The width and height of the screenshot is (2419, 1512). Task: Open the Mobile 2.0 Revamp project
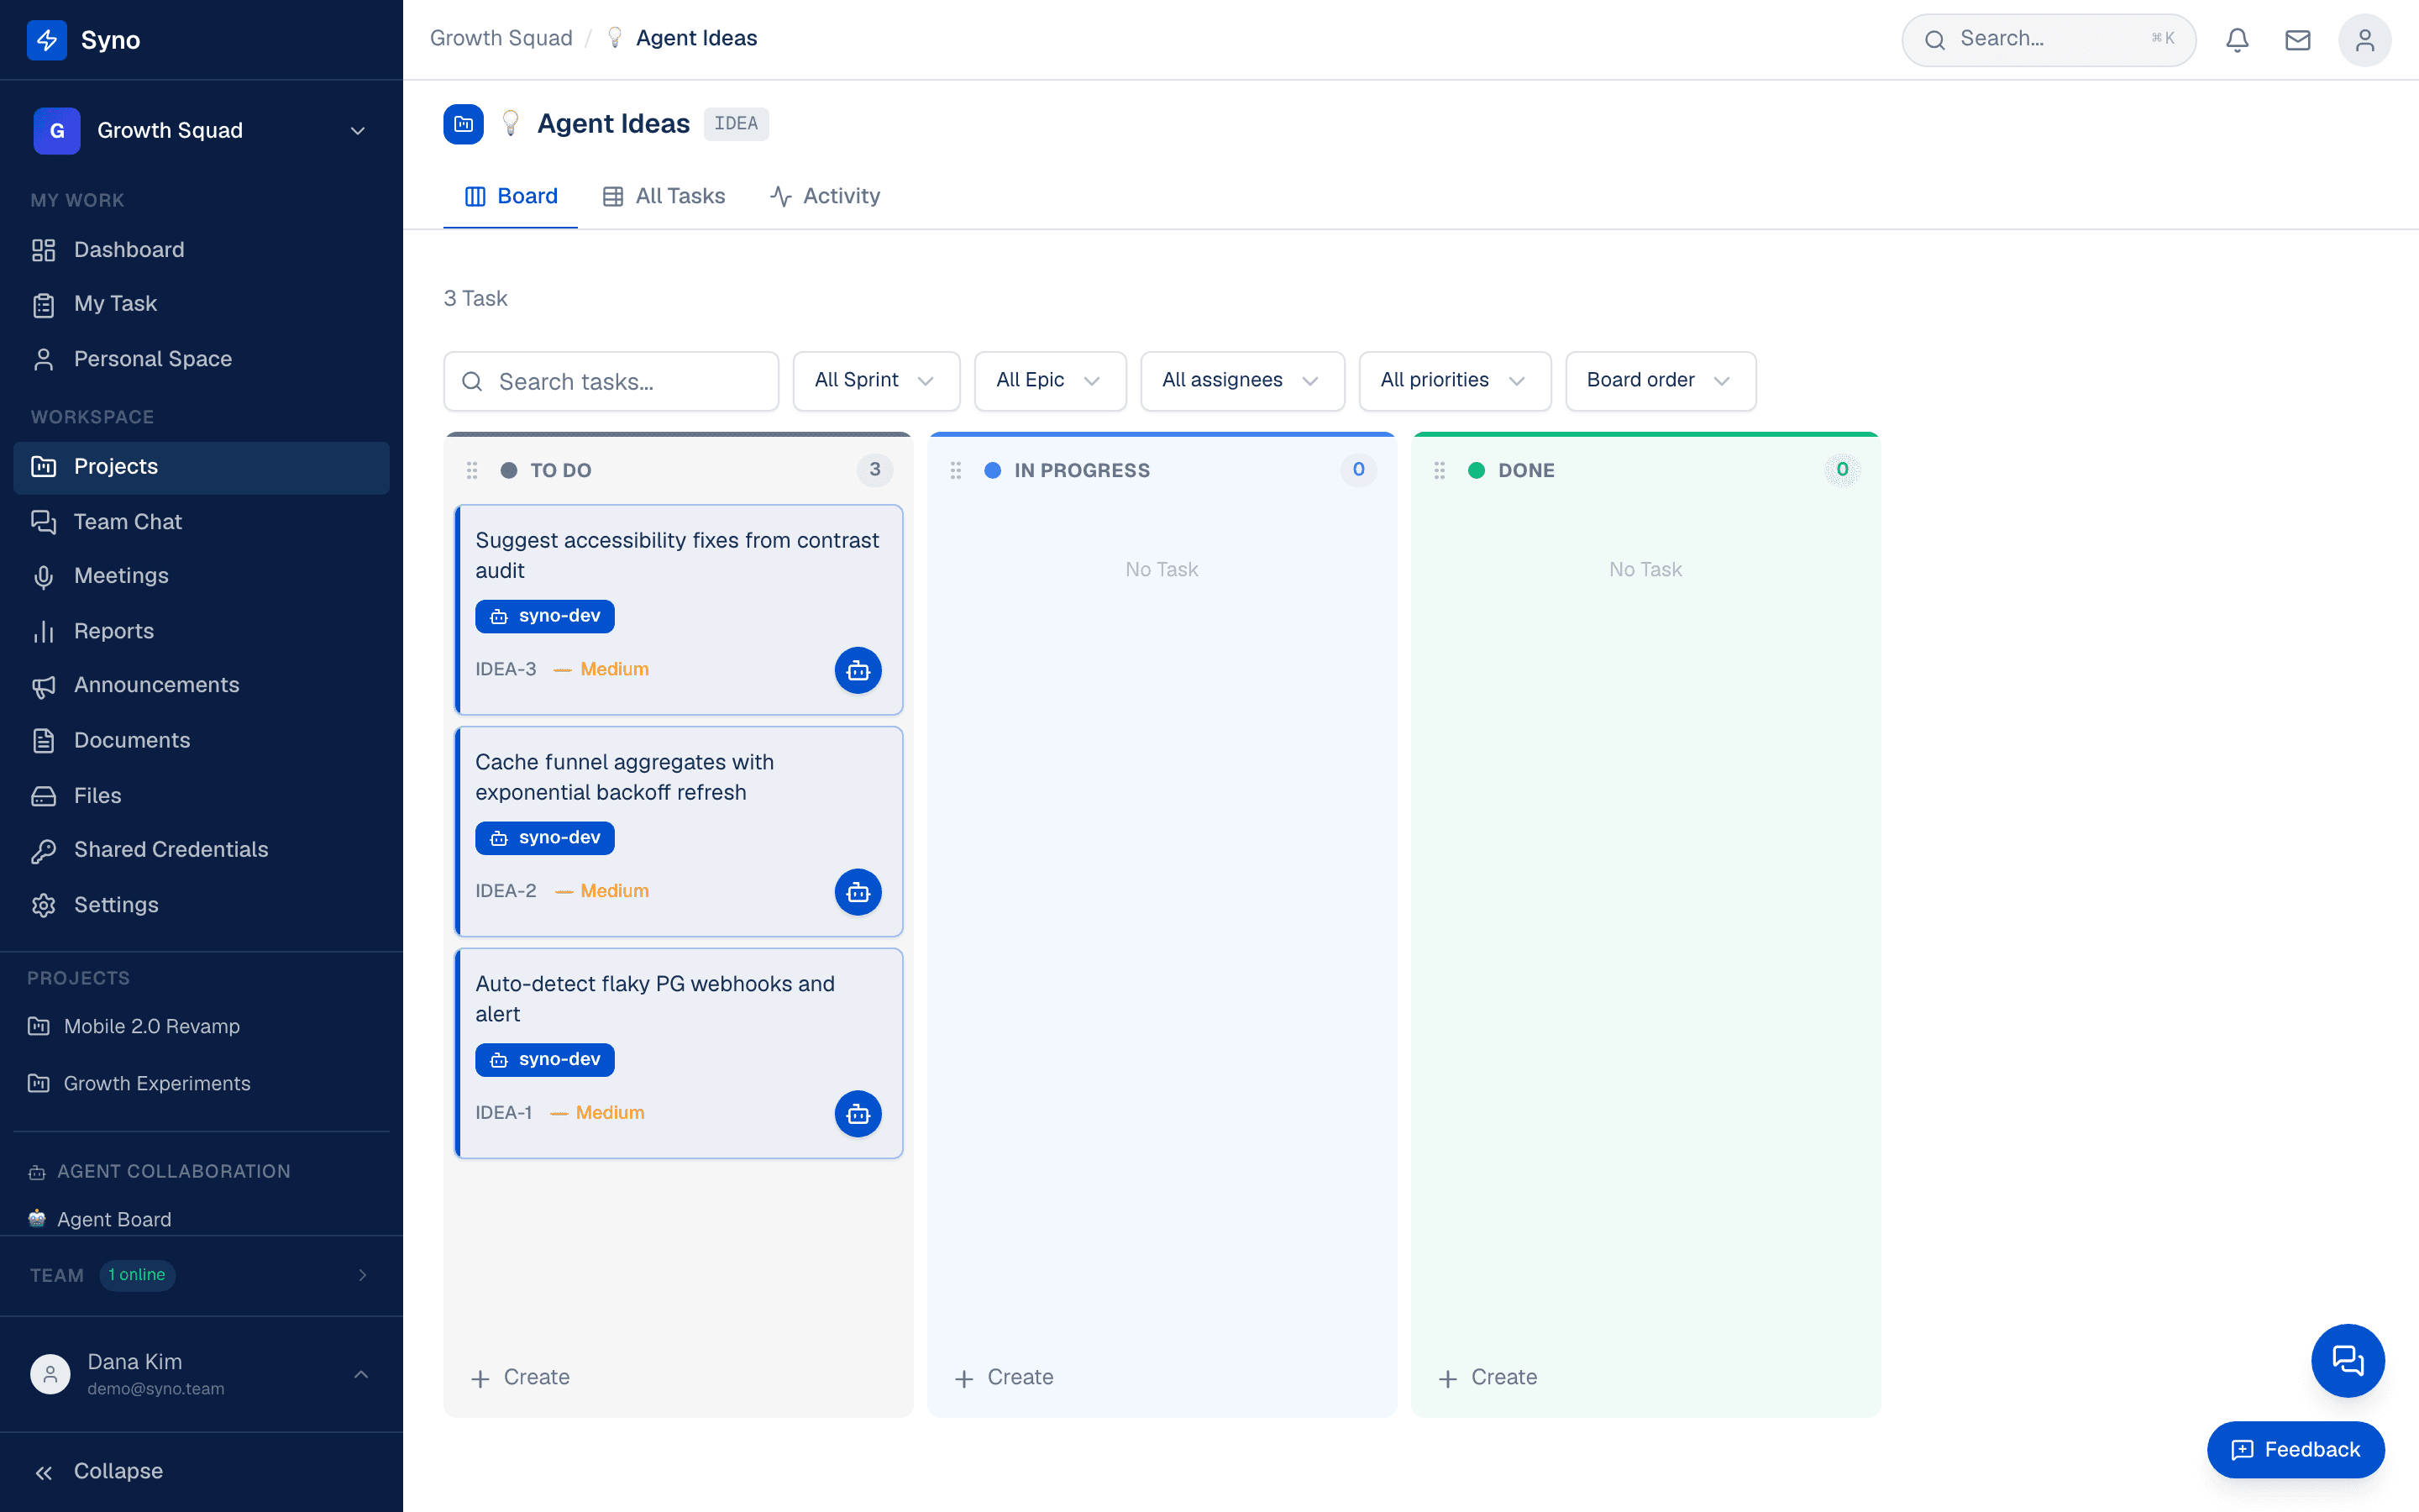201,1027
